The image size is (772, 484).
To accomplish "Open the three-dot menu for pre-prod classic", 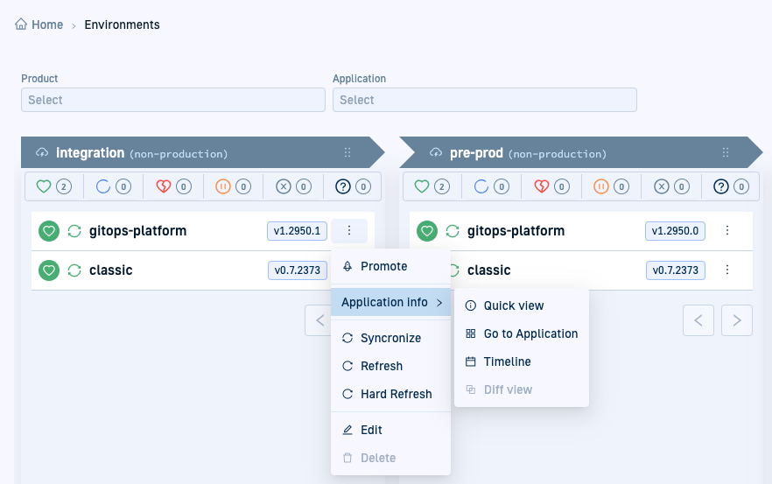I will [726, 270].
